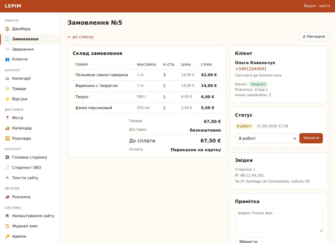
Task: Click the page icon beside Сторінки і SEO
Action: (x=7, y=167)
